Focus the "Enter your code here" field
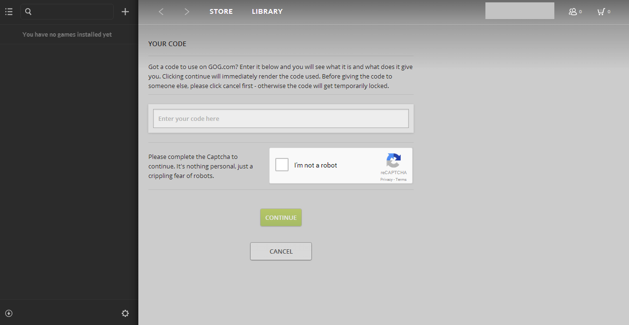 (x=281, y=118)
